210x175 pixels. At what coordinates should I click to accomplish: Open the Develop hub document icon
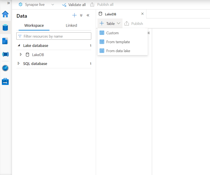(x=5, y=41)
